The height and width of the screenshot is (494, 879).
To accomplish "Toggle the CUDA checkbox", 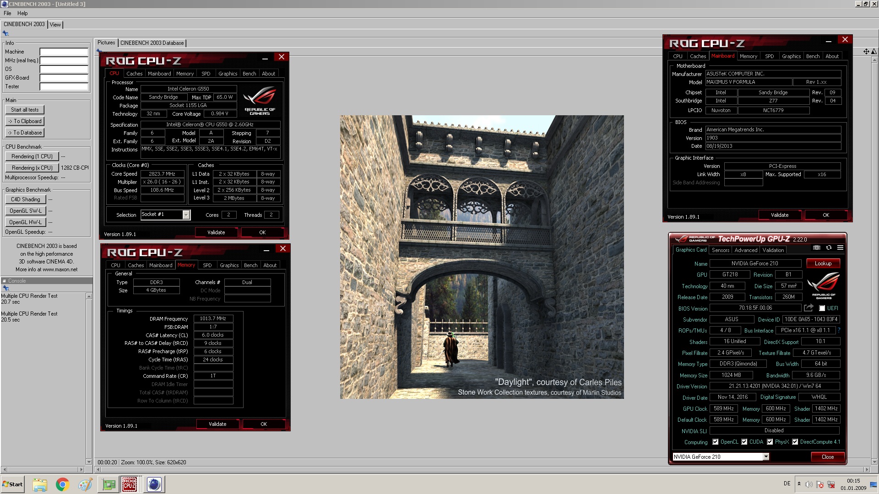I will pos(744,442).
